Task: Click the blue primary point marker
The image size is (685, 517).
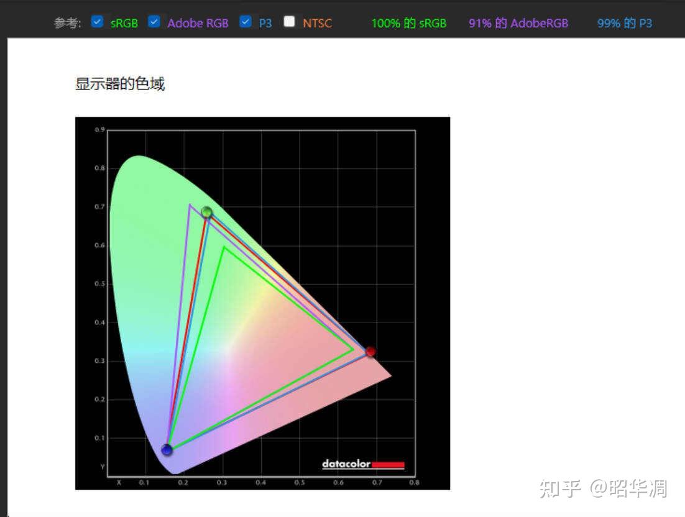Action: point(167,449)
